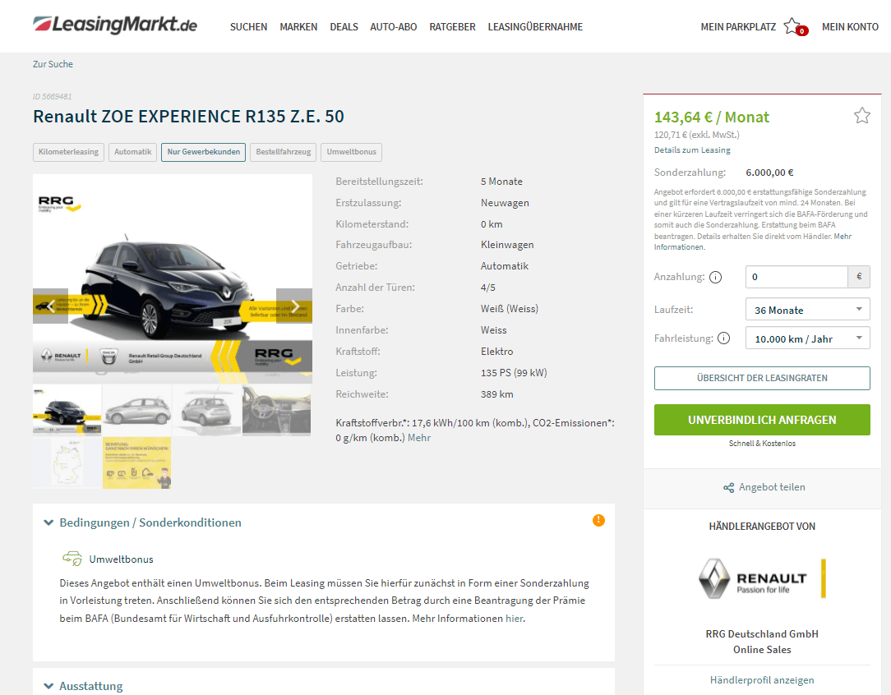The image size is (891, 695).
Task: Open Fahrleistung 10.000 km / Jahr dropdown
Action: (807, 338)
